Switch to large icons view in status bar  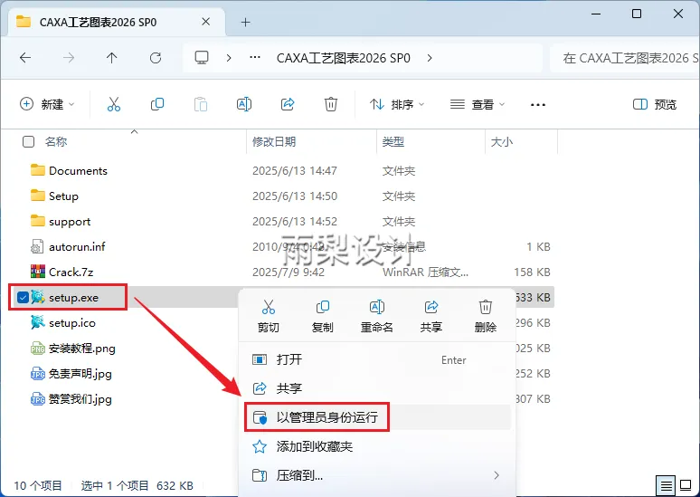click(x=686, y=485)
